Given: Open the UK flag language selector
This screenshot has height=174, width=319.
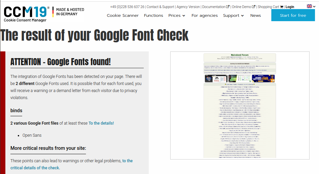Looking at the screenshot, I should pos(311,6).
